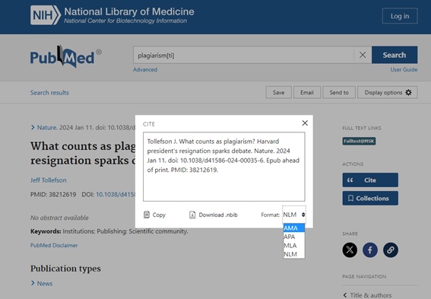The width and height of the screenshot is (431, 299).
Task: Share article on X (Twitter)
Action: [x=350, y=250]
